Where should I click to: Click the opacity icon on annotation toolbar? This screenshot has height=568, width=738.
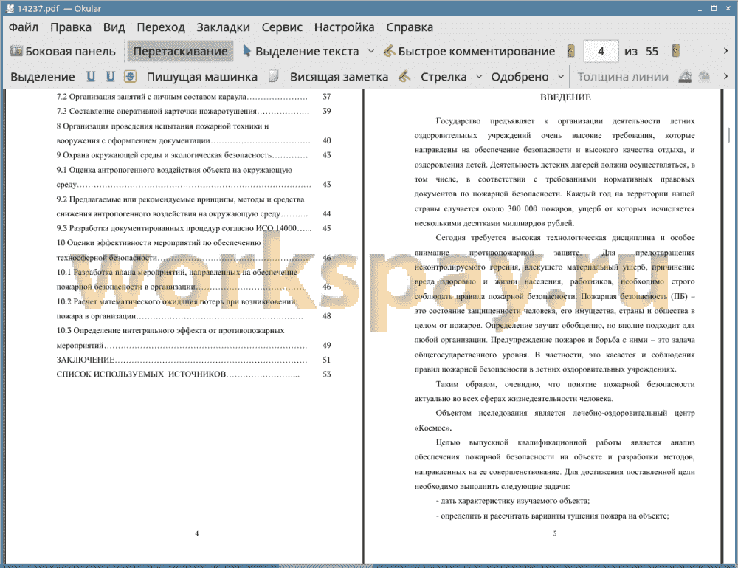pos(704,76)
